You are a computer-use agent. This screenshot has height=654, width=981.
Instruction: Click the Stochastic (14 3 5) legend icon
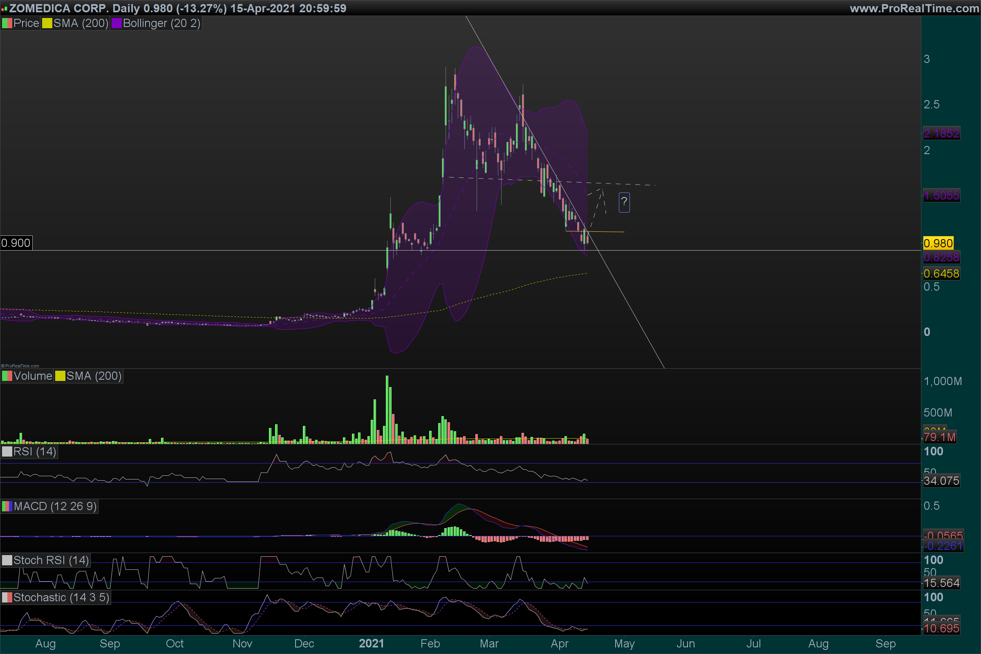coord(7,597)
